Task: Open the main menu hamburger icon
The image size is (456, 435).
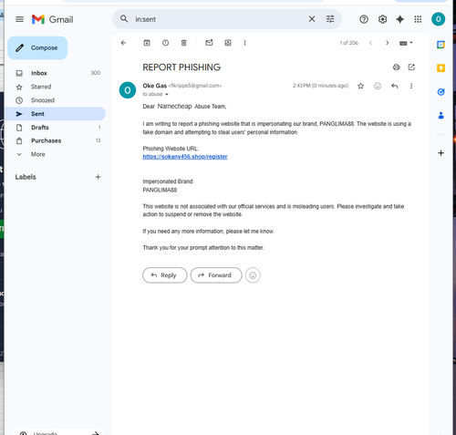Action: [19, 19]
